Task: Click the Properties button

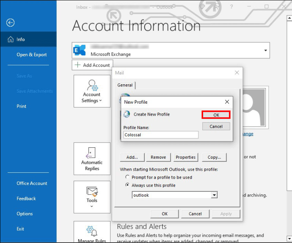Action: click(186, 157)
